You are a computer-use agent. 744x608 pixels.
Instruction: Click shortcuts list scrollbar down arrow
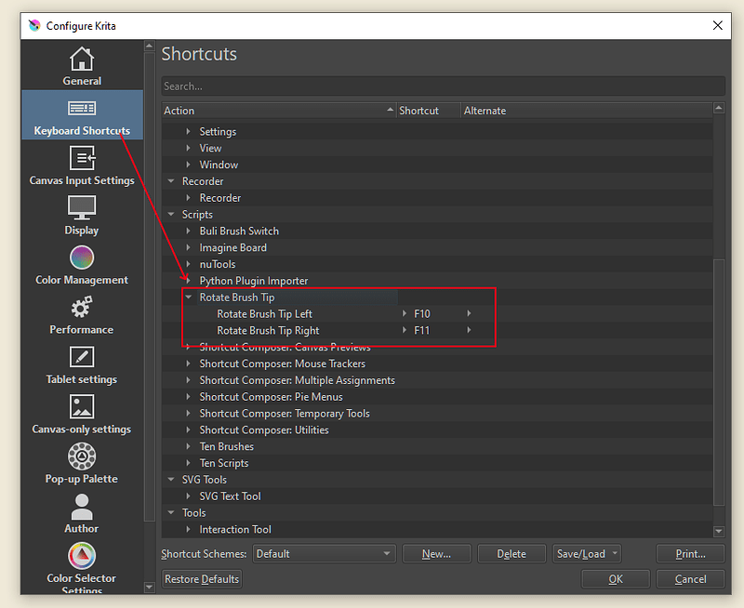point(719,531)
